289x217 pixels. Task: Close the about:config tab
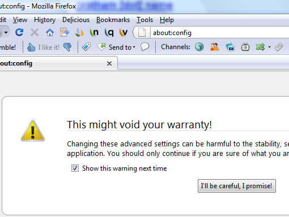point(109,64)
